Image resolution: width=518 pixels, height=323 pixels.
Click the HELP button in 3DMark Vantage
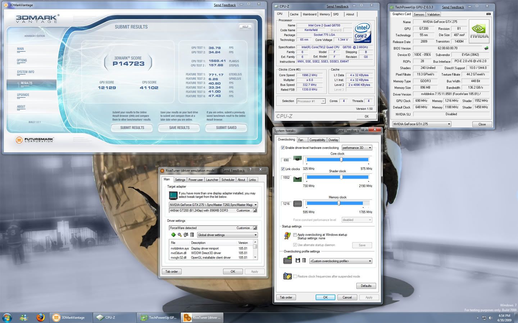[245, 27]
